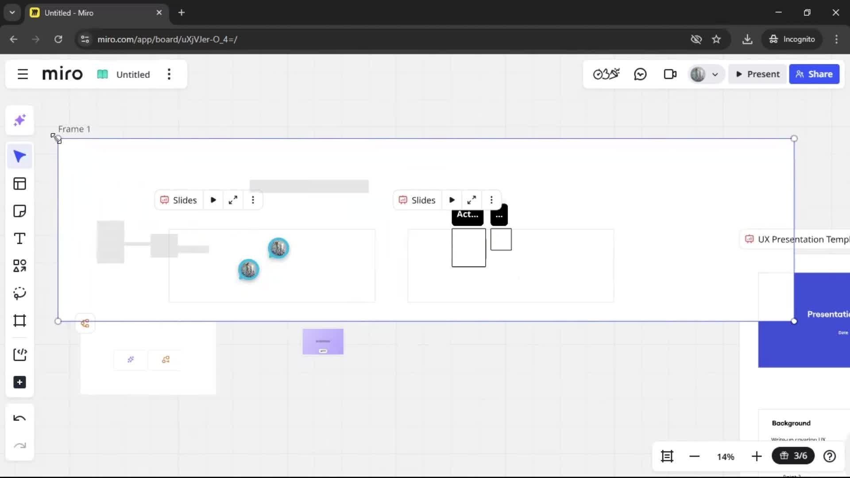Click the Frame 1 title label
This screenshot has width=850, height=478.
pos(74,129)
